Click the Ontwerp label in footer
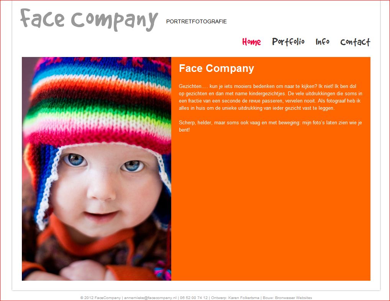Screen dimensions: 390x301 point(219,298)
